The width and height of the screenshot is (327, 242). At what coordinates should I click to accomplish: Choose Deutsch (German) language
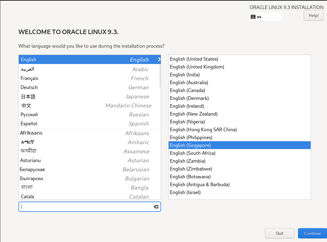[x=90, y=87]
